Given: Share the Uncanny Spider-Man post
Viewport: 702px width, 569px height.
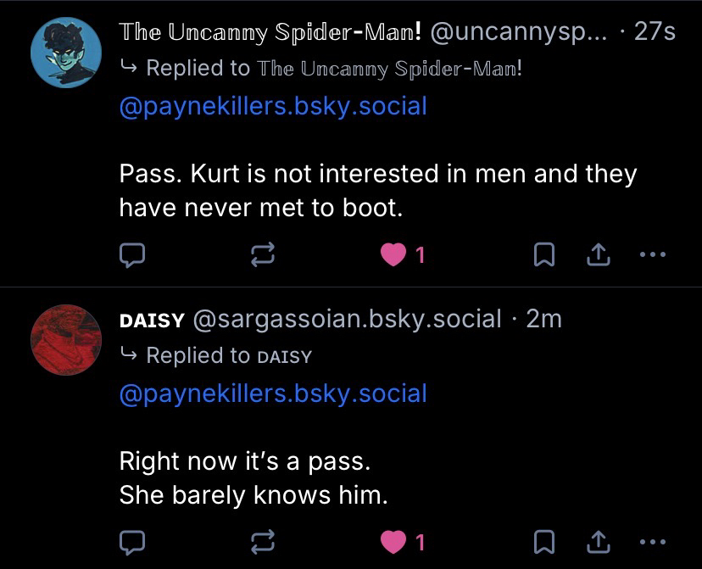Looking at the screenshot, I should (599, 254).
